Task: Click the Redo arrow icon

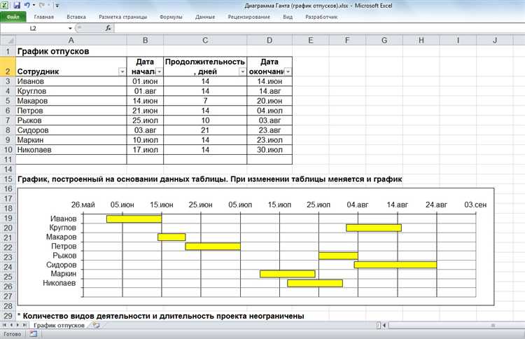Action: tap(42, 5)
